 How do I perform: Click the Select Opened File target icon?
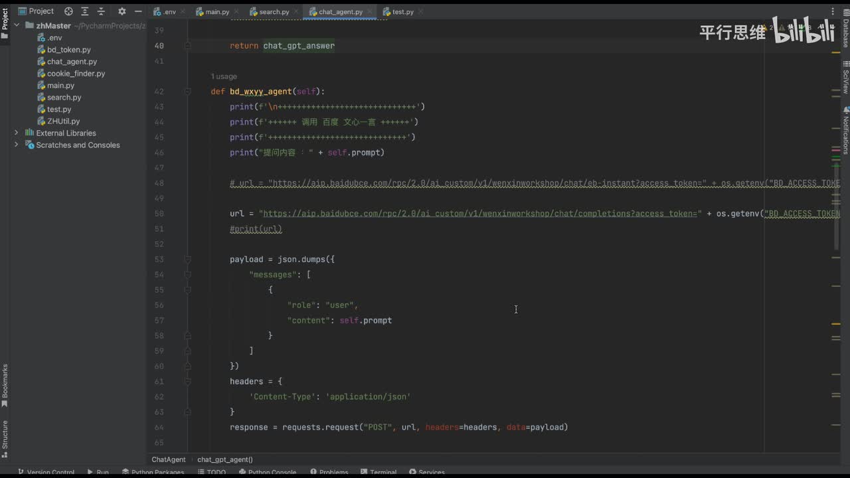click(x=68, y=11)
